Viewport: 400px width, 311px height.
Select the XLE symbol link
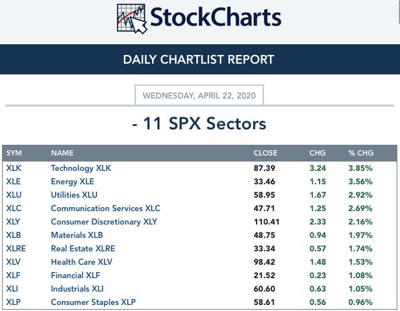click(13, 182)
